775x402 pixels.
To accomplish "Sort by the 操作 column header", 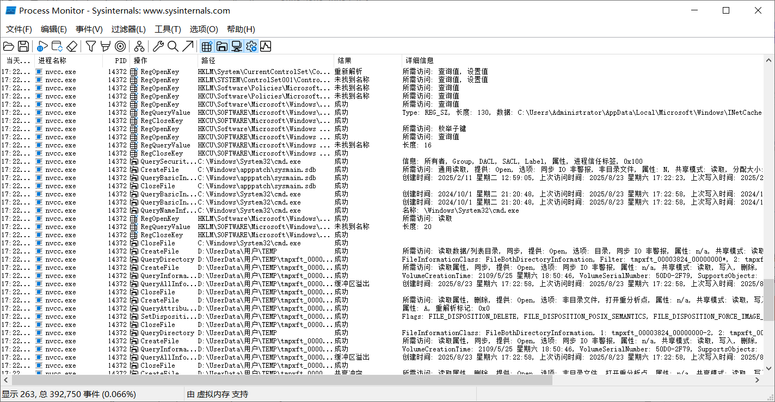I will 163,60.
